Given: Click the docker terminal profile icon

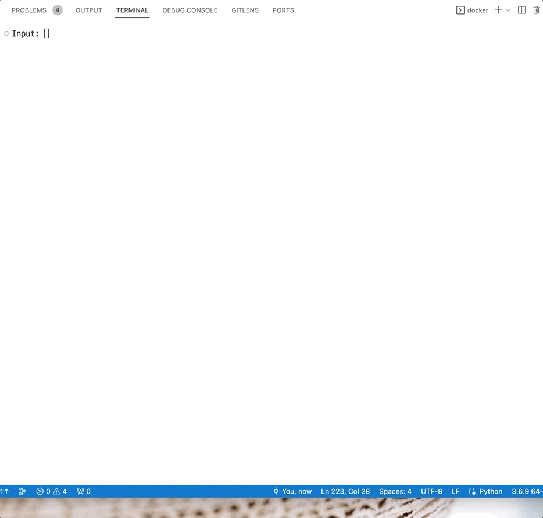Looking at the screenshot, I should pyautogui.click(x=460, y=10).
